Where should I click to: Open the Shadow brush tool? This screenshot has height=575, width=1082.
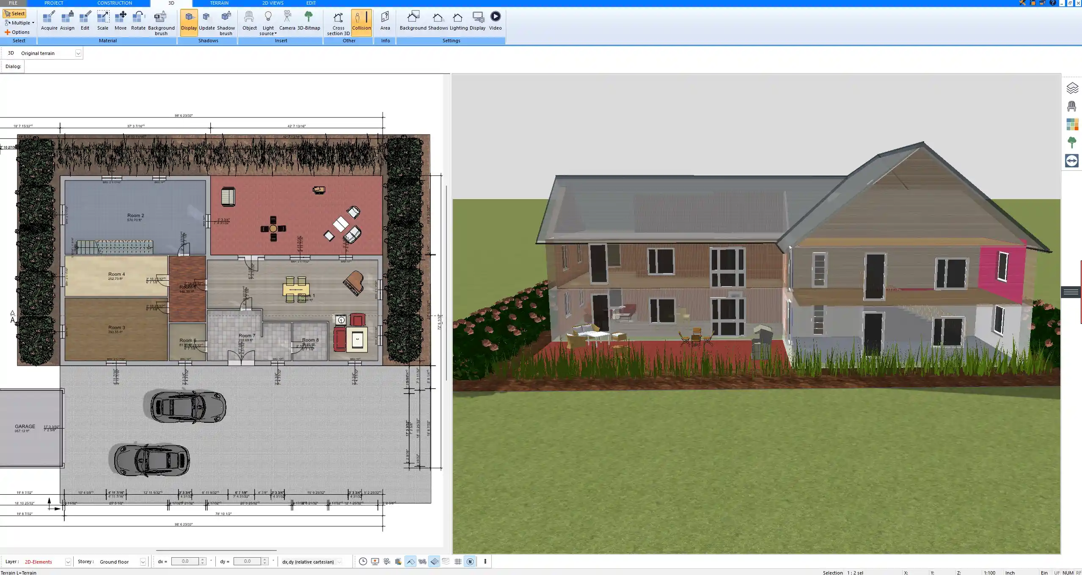click(225, 21)
